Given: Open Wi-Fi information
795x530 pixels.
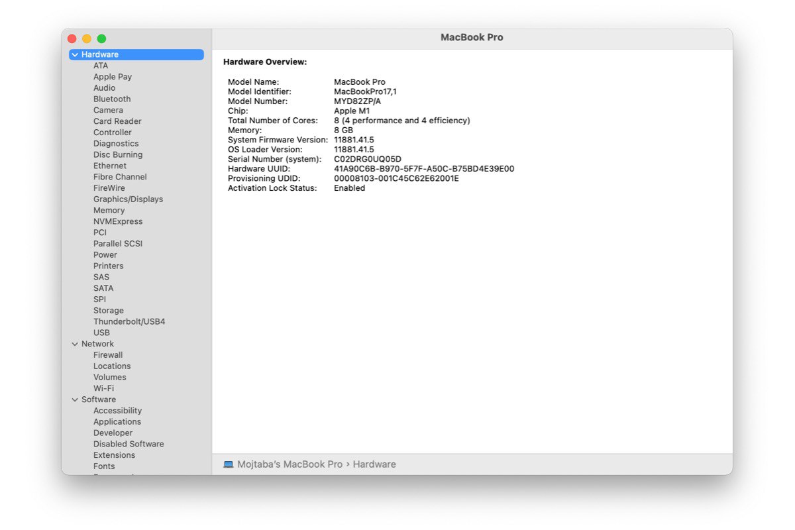Looking at the screenshot, I should (x=103, y=389).
